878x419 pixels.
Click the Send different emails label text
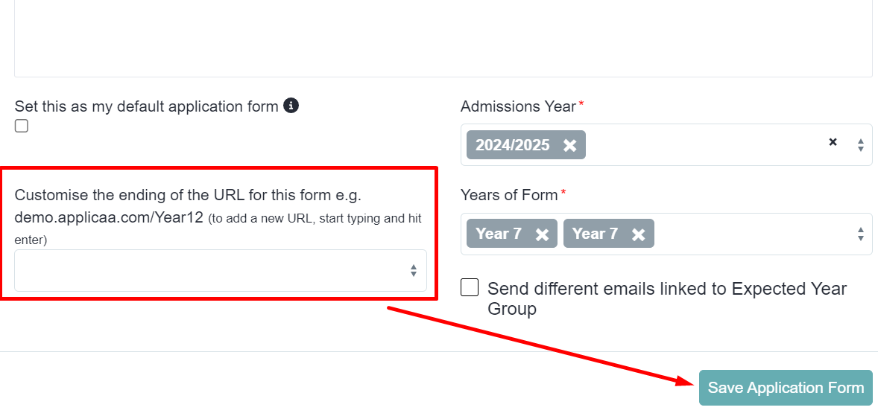[x=667, y=298]
